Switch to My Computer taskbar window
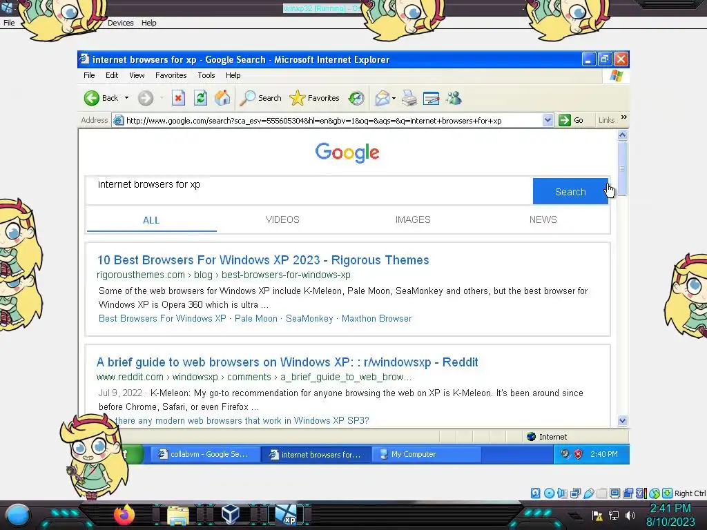The height and width of the screenshot is (530, 707). click(426, 454)
